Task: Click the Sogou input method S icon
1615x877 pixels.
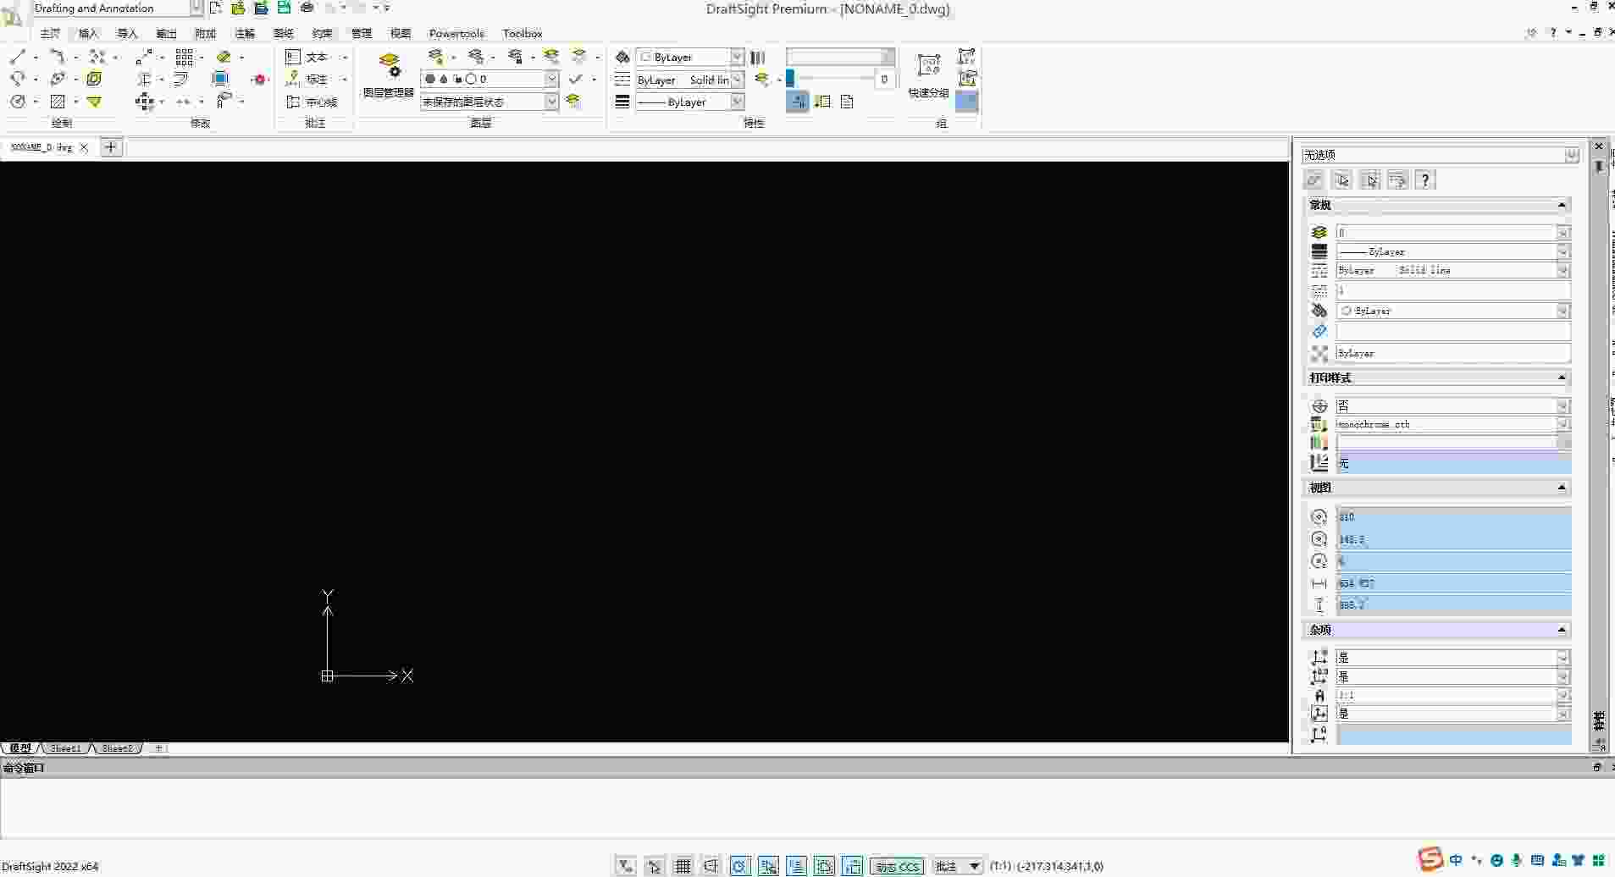Action: (x=1430, y=859)
